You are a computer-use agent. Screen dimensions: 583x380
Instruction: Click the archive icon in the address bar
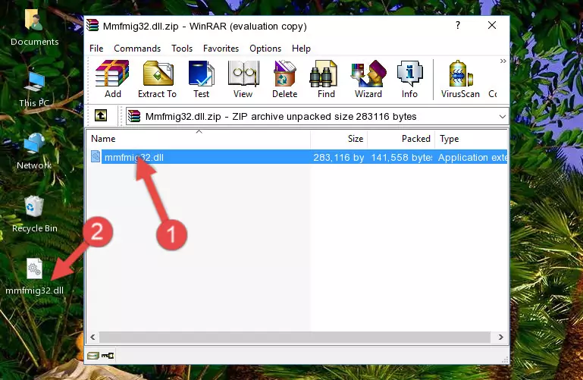pyautogui.click(x=134, y=116)
